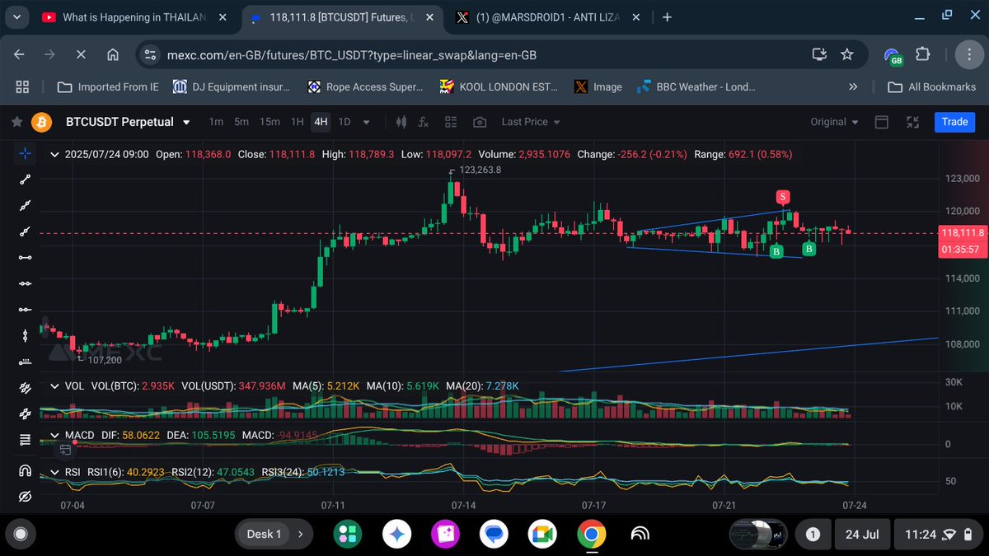Open the Original chart type dropdown

[834, 122]
